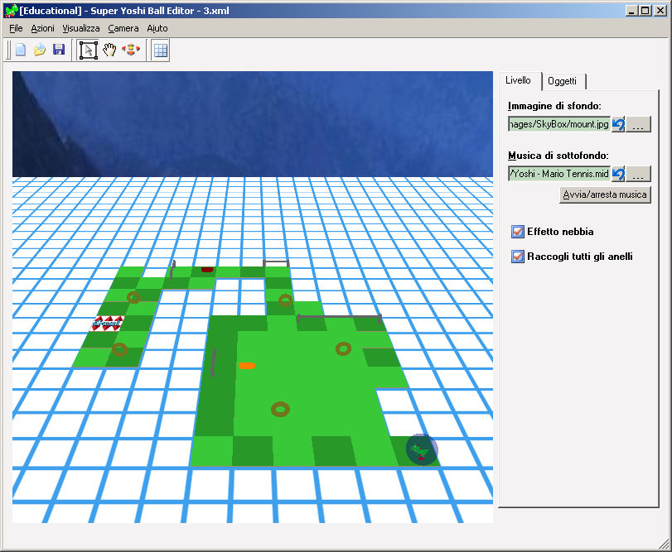Click the Musica di sottofondo path field
This screenshot has height=552, width=672.
[x=558, y=174]
